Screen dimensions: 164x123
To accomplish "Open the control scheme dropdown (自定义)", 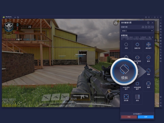I will click(137, 31).
